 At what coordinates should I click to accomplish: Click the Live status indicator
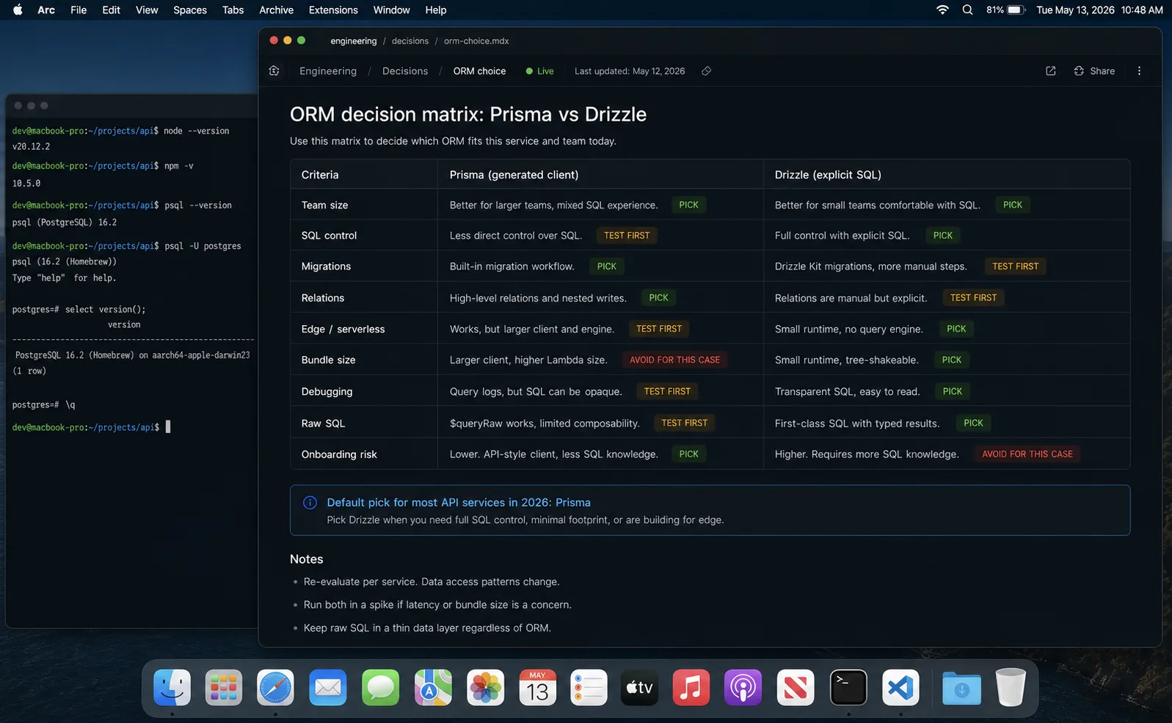coord(539,71)
